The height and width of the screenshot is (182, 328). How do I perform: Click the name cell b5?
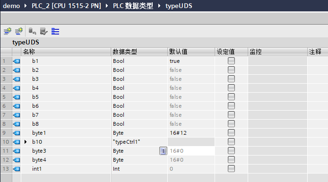click(x=66, y=97)
